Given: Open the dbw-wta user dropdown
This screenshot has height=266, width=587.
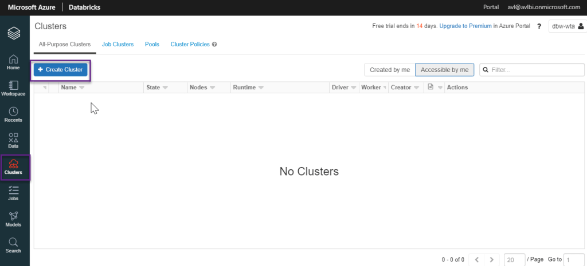Looking at the screenshot, I should tap(568, 26).
